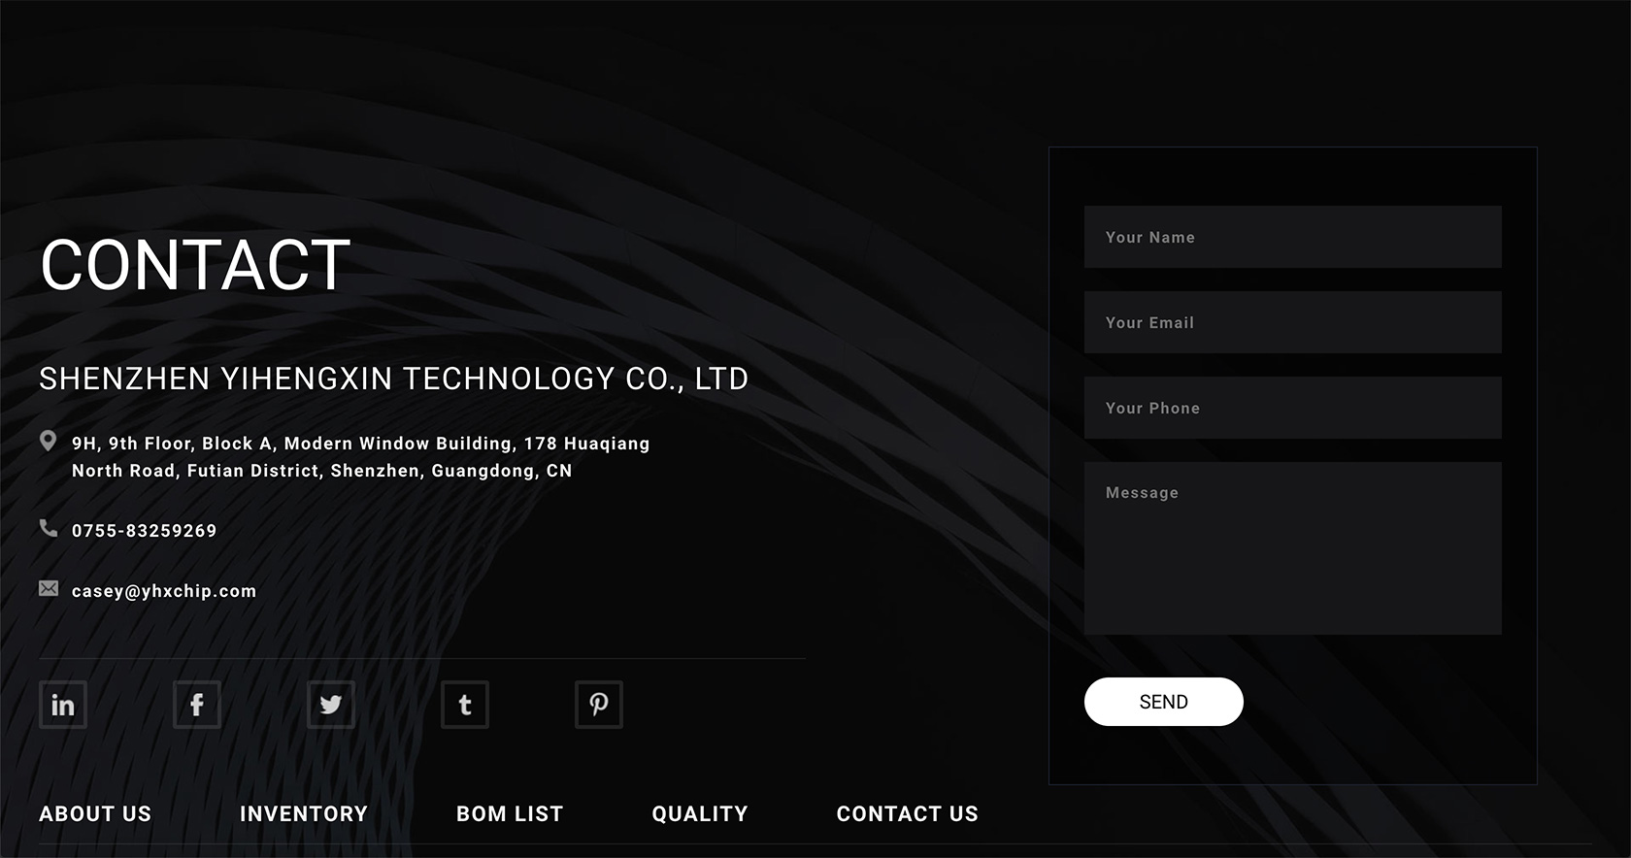The width and height of the screenshot is (1631, 858).
Task: Open the Tumblr social icon
Action: [x=465, y=705]
